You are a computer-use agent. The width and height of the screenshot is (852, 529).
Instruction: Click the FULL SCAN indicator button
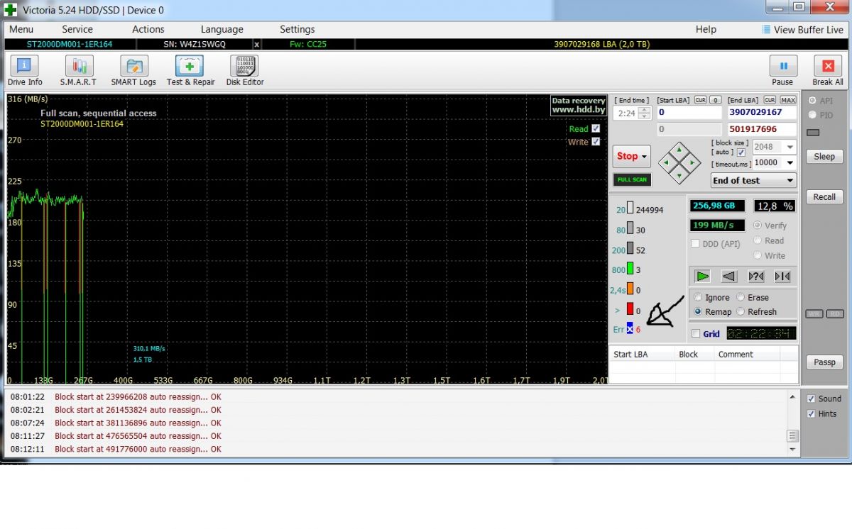[632, 179]
